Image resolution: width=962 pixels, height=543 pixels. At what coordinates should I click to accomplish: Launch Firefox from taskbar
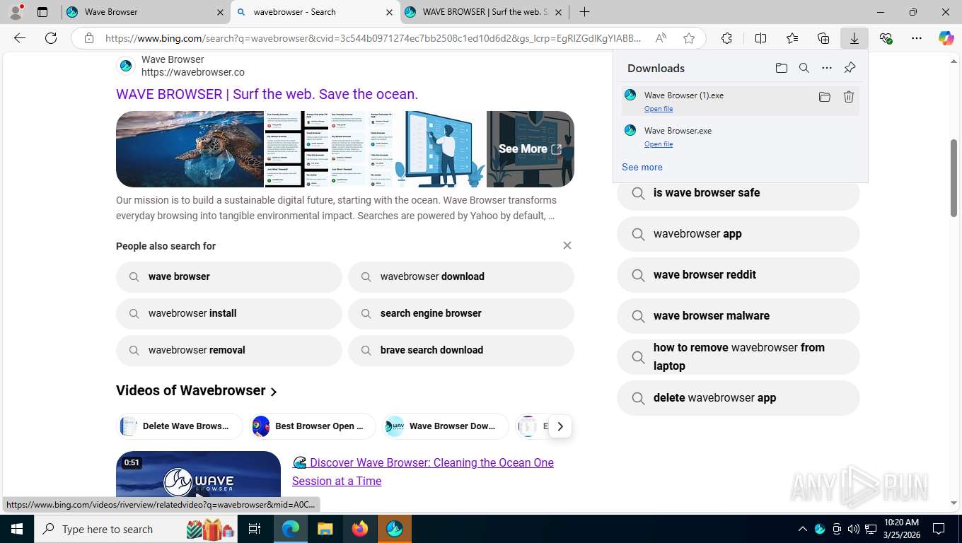[360, 529]
